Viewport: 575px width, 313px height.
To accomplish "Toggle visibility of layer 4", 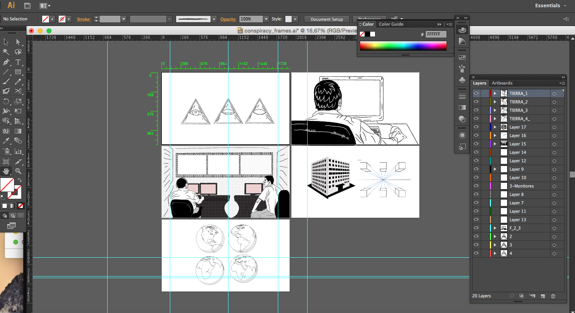I will point(476,253).
